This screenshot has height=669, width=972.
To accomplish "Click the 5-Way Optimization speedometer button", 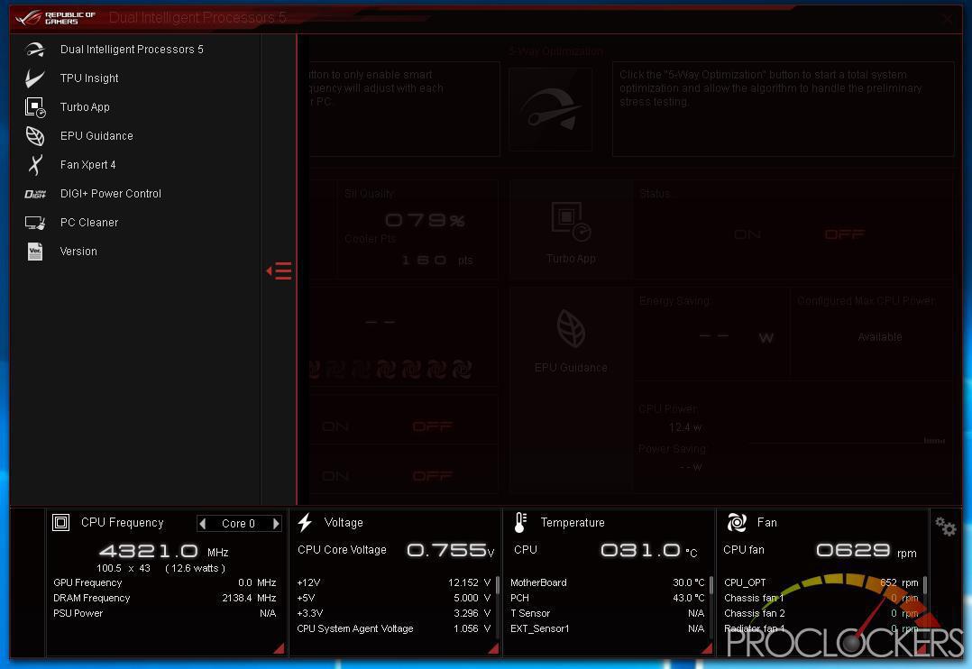I will (550, 109).
